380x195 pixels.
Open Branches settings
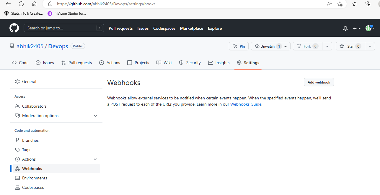(56, 140)
